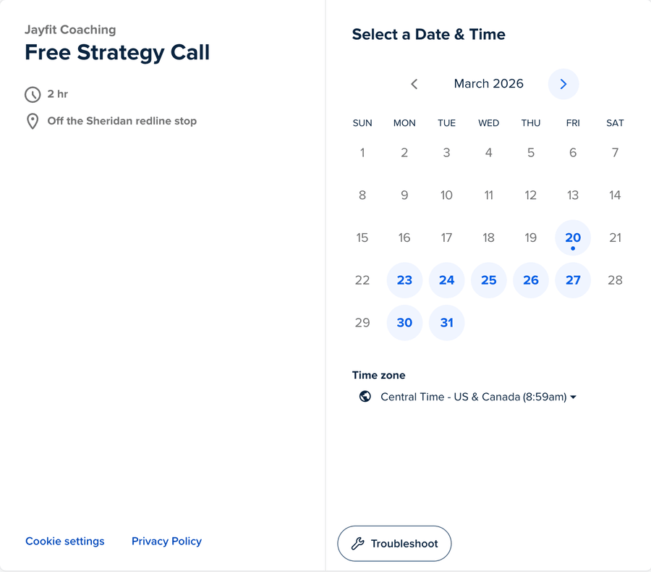Click the location pin icon near Sheridan stop
Viewport: 651px width, 572px height.
click(x=33, y=121)
